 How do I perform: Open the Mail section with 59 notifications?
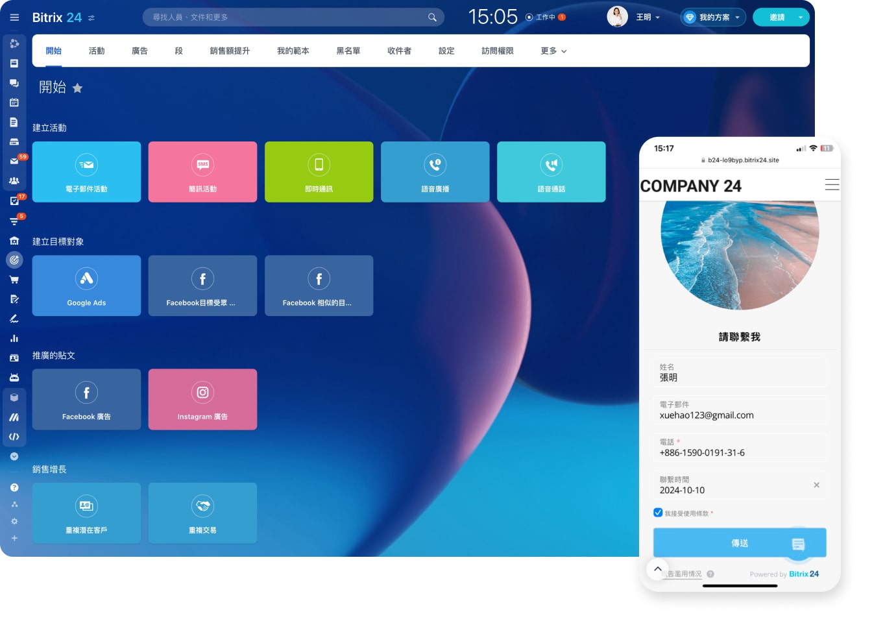coord(14,161)
